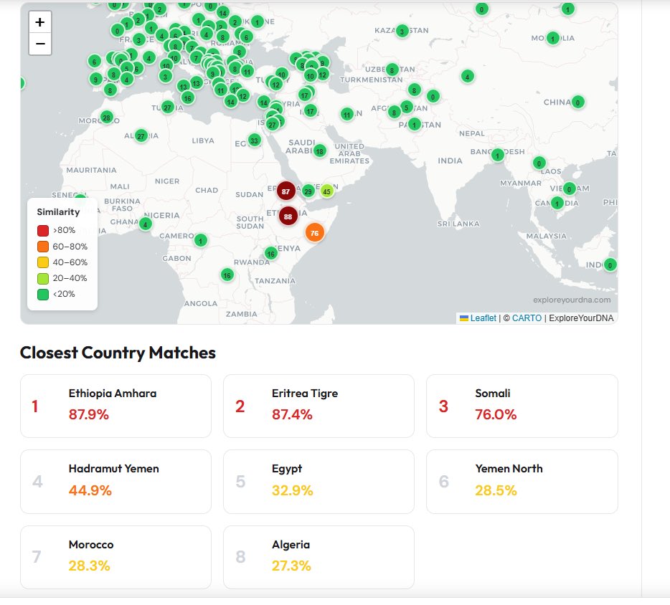Click the green 27 marker on Algeria

(x=141, y=136)
